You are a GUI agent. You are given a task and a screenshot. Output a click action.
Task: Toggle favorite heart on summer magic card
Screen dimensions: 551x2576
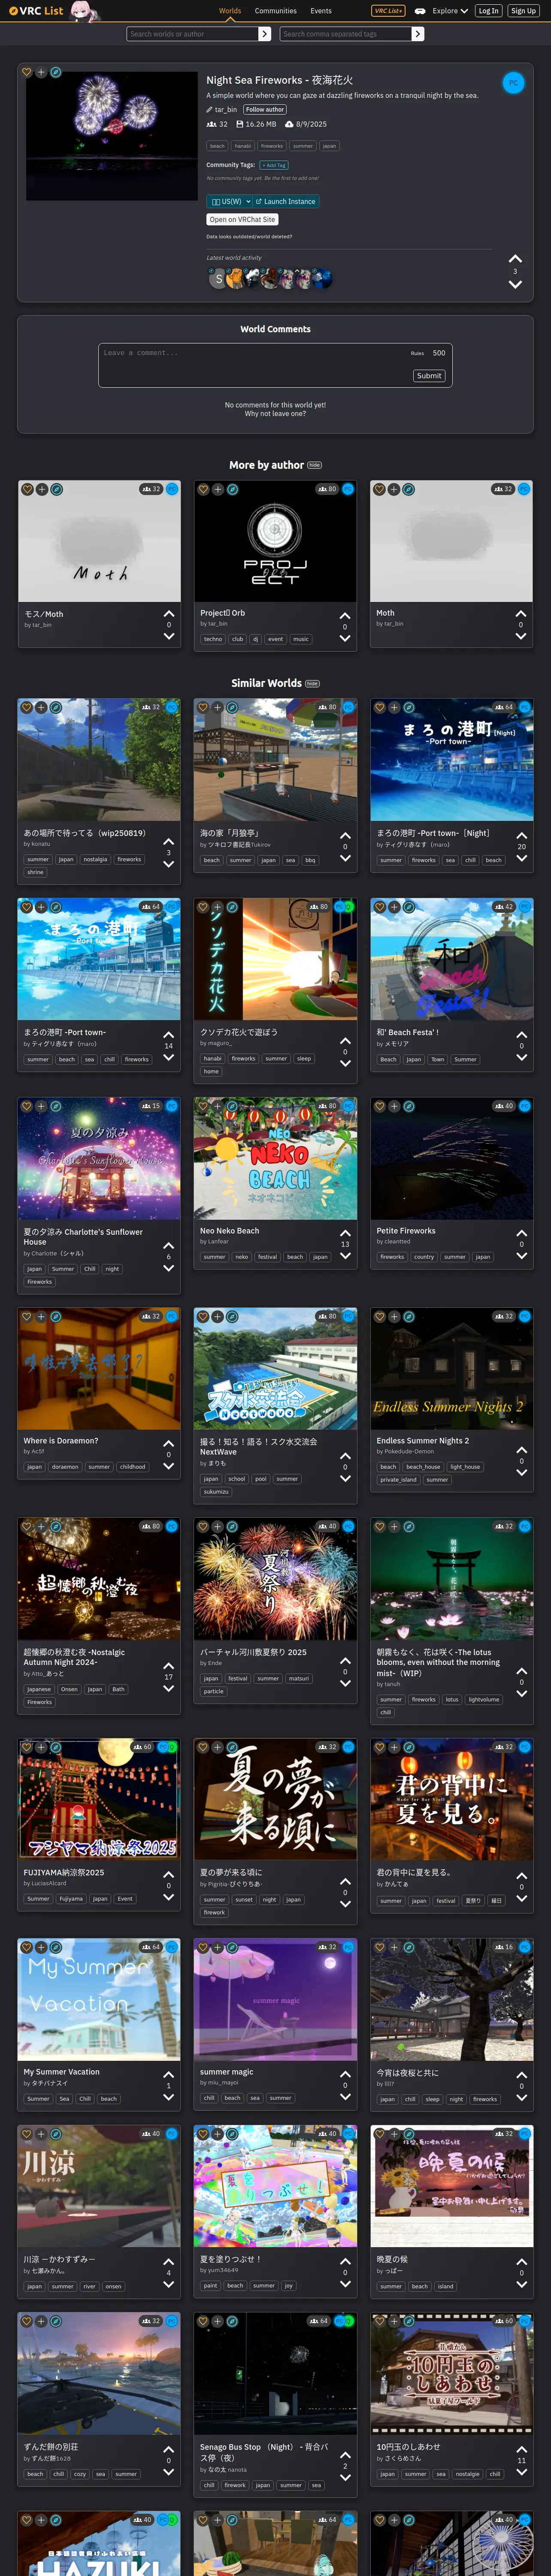(203, 1947)
